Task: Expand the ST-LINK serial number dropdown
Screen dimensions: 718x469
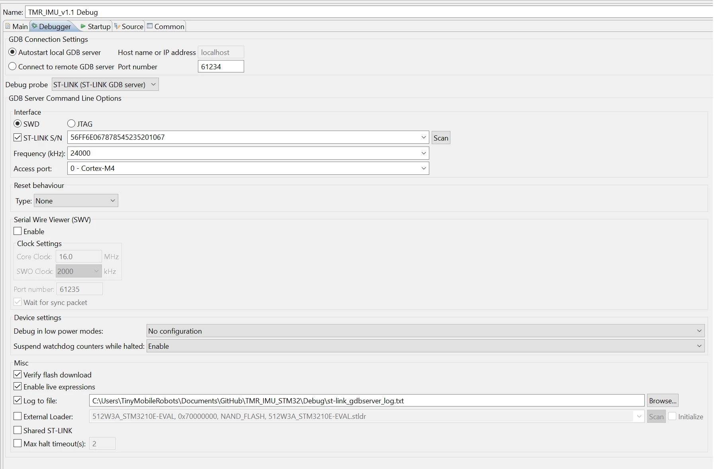Action: pyautogui.click(x=424, y=137)
